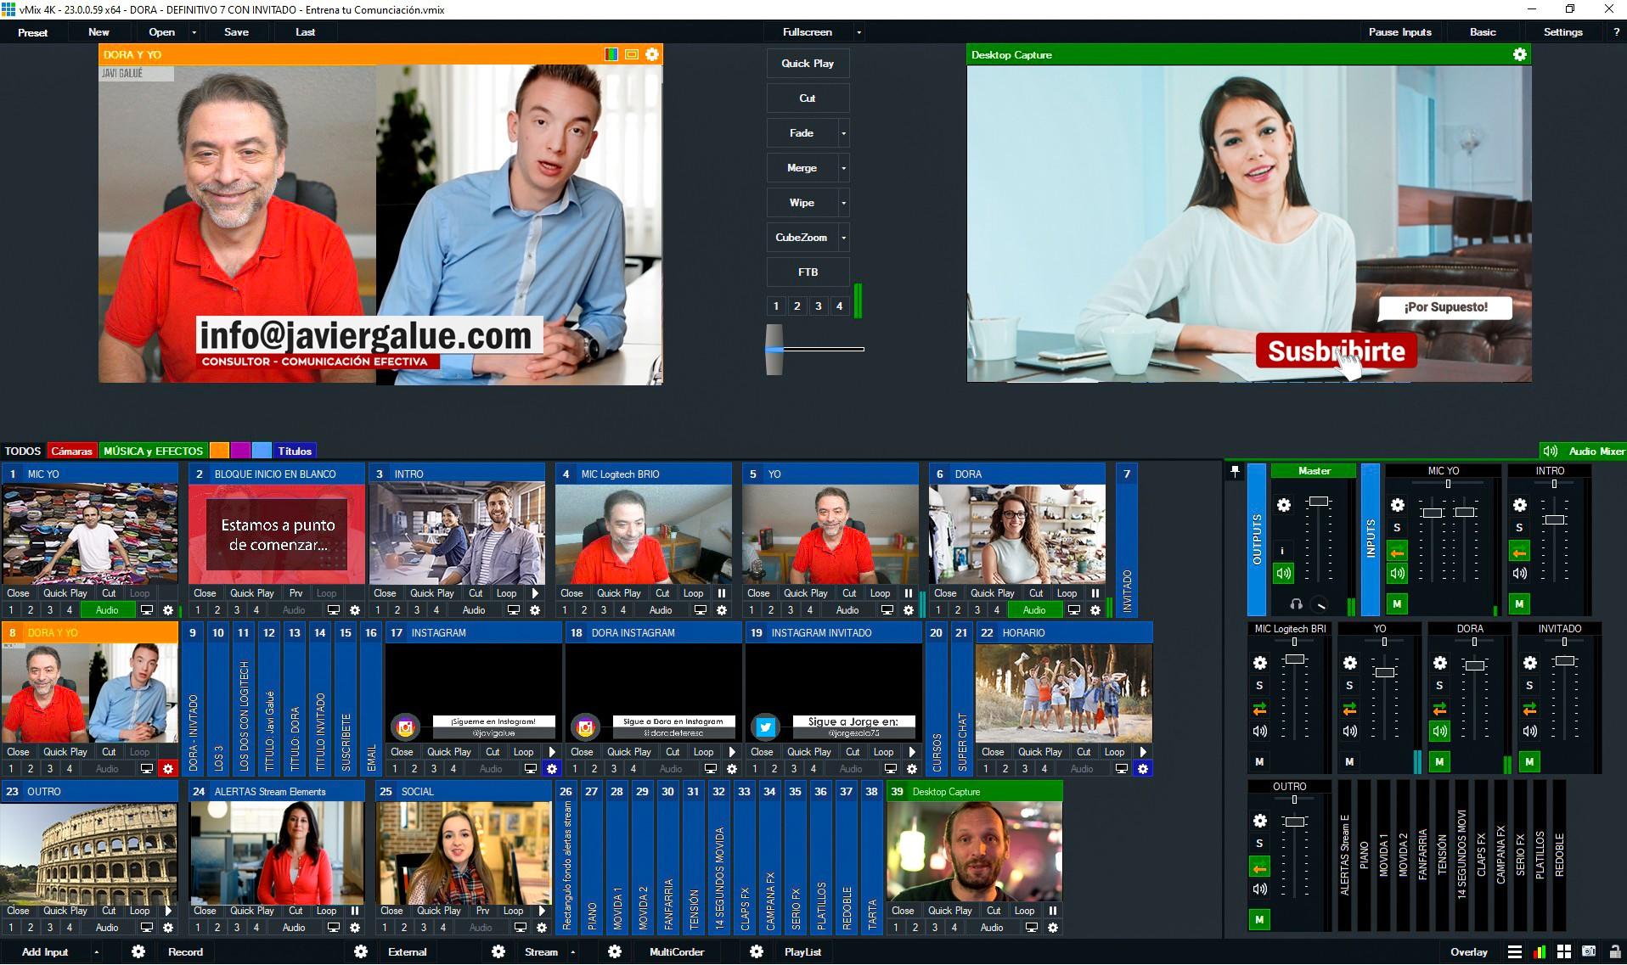Toggle Audio on MIC YO input

tap(107, 610)
